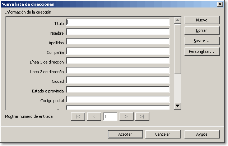Viewport: 228px width, 146px height.
Task: Open Personalizar... to customize the fields
Action: point(202,52)
